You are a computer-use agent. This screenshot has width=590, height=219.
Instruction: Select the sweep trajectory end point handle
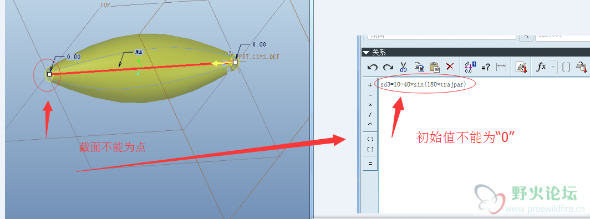[49, 74]
